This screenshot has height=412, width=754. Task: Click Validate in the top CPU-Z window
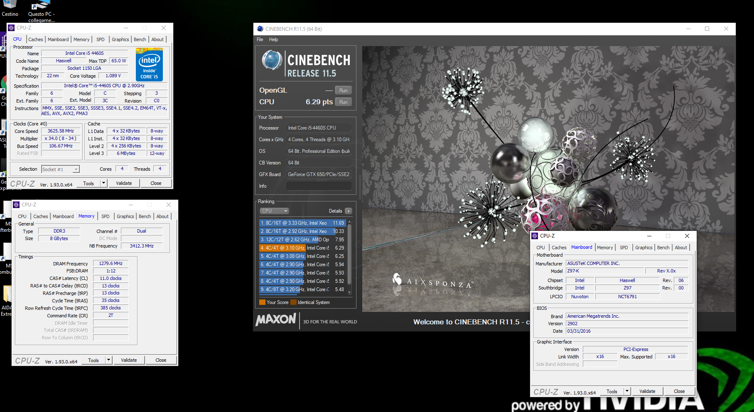(124, 183)
